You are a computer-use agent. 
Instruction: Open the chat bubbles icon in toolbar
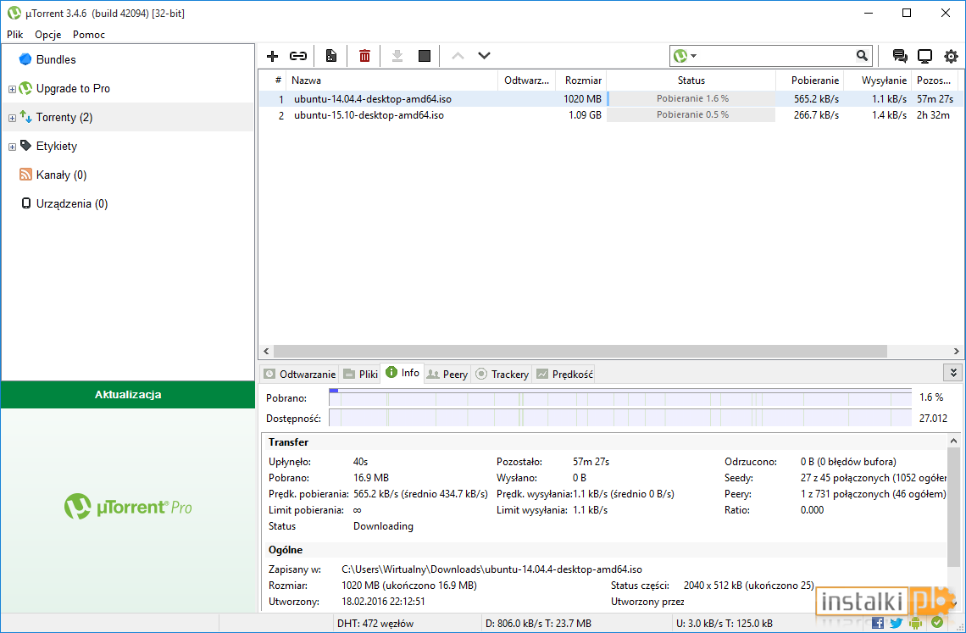pos(899,56)
